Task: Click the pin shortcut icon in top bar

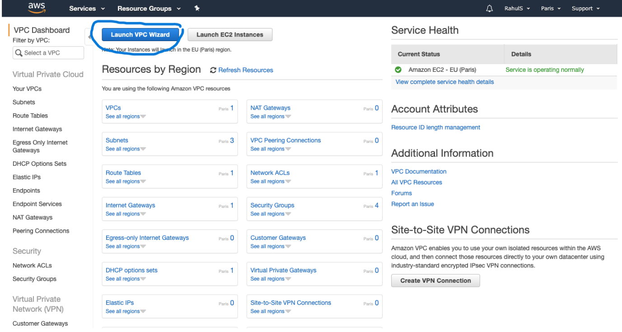Action: coord(196,8)
